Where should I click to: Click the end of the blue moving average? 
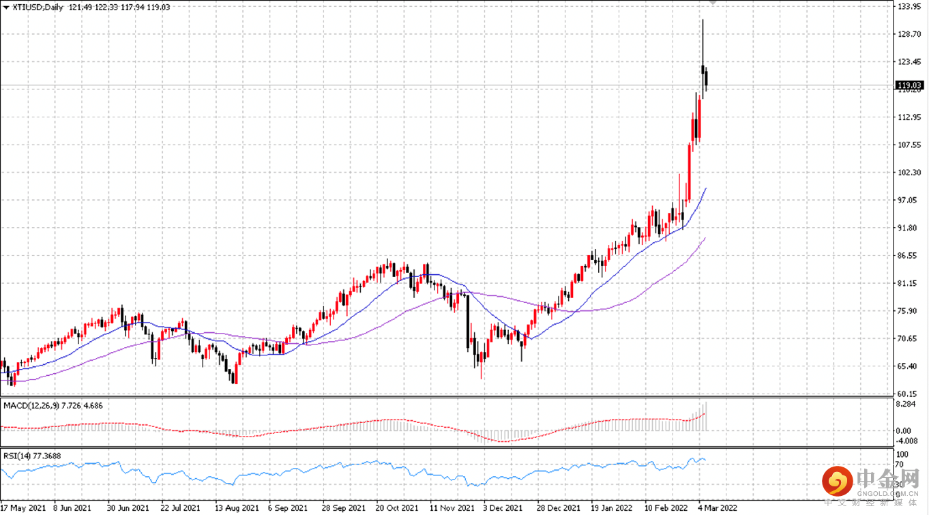click(705, 189)
